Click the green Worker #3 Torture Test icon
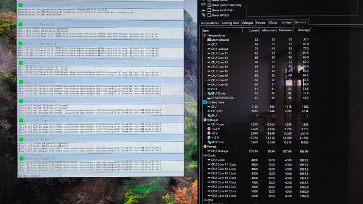Image resolution: width=363 pixels, height=204 pixels. (x=20, y=63)
